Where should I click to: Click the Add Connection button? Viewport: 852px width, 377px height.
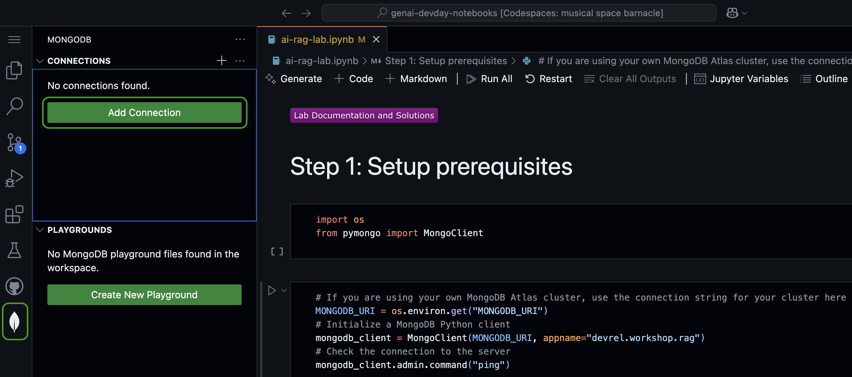pos(144,112)
